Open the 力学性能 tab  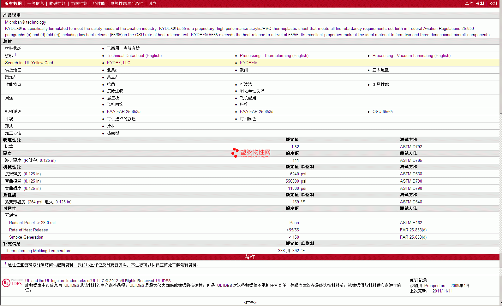[79, 3]
